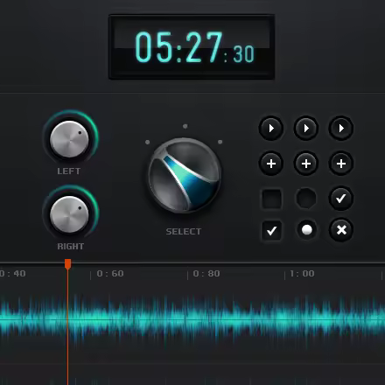Click the RIGHT channel knob
Image resolution: width=385 pixels, height=385 pixels.
(69, 214)
